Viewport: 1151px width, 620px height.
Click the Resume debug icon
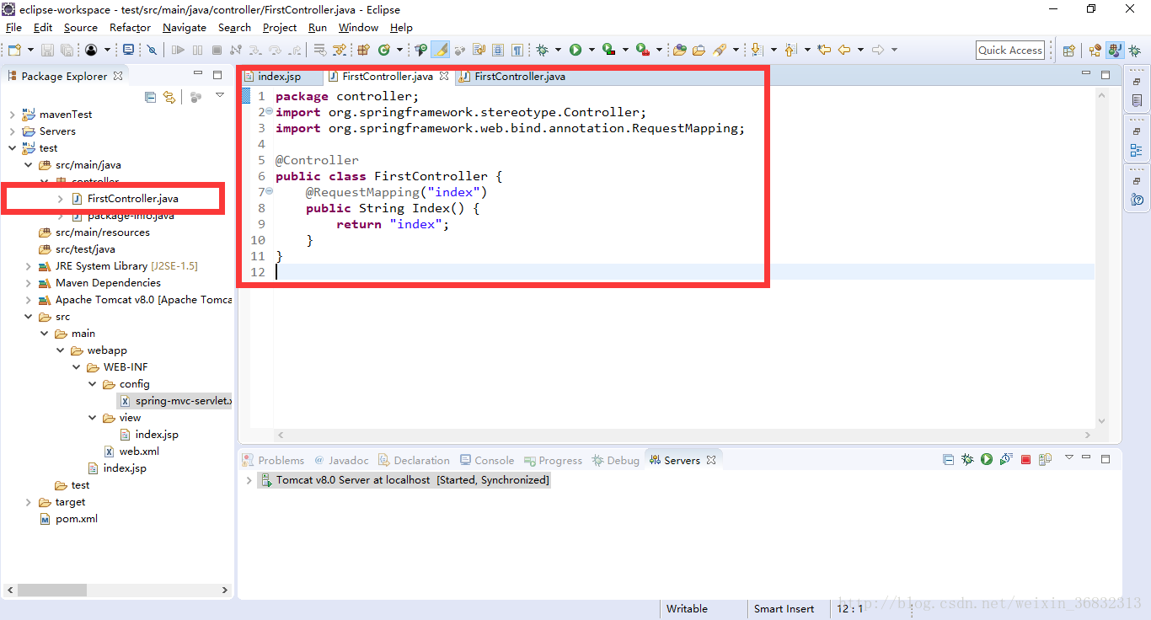(178, 51)
